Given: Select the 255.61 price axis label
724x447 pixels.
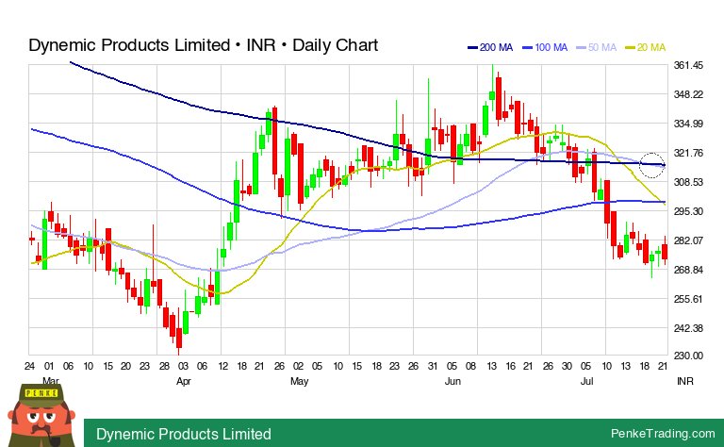Looking at the screenshot, I should [x=688, y=299].
